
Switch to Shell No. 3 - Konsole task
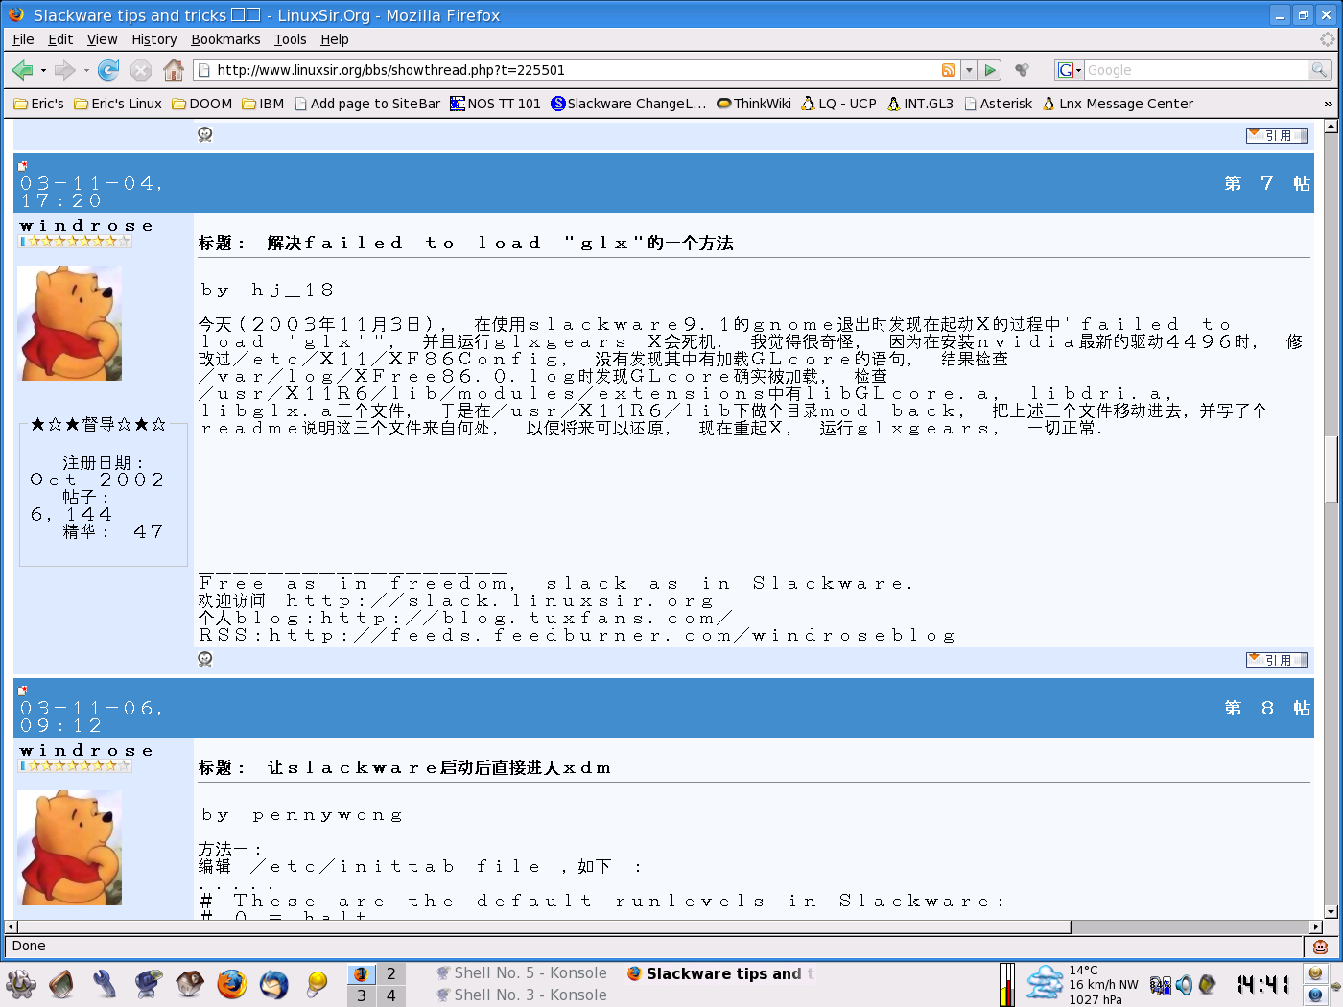(x=522, y=995)
